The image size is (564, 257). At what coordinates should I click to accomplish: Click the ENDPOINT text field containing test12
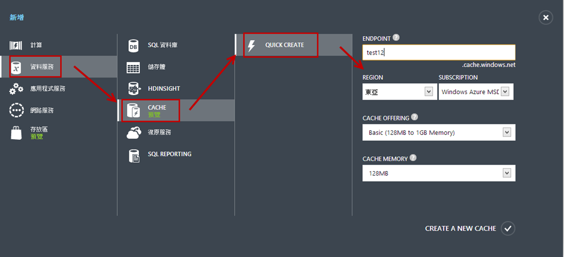[439, 52]
